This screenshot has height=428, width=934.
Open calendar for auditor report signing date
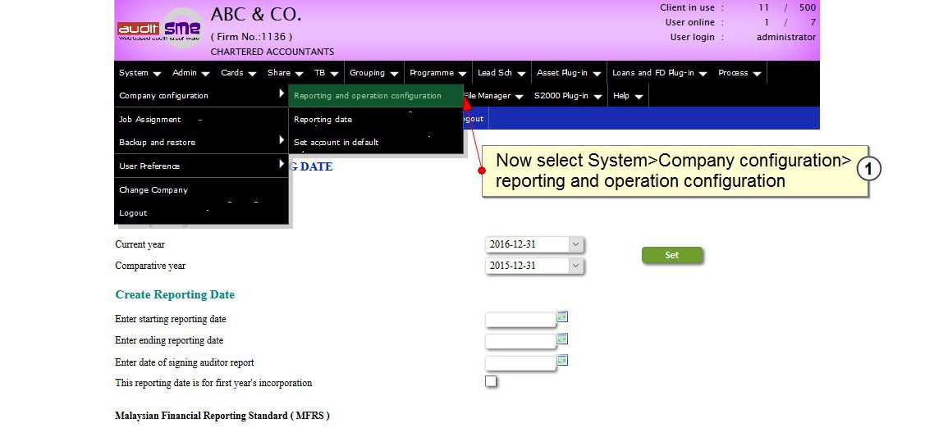pos(562,360)
